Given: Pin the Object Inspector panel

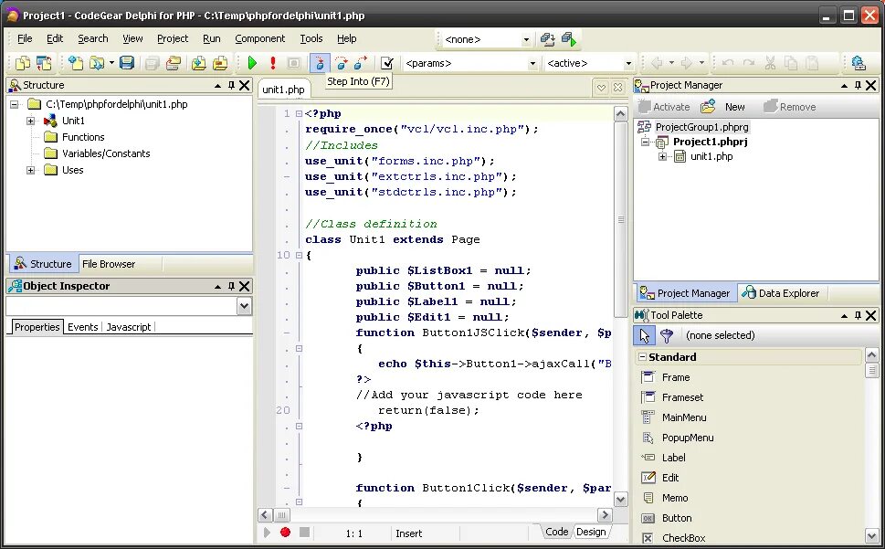Looking at the screenshot, I should [231, 286].
